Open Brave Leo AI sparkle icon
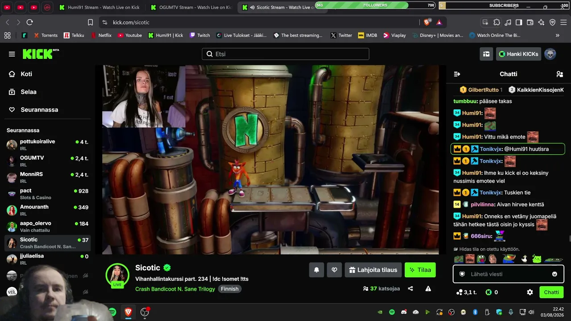Viewport: 571px width, 321px height. pyautogui.click(x=541, y=22)
